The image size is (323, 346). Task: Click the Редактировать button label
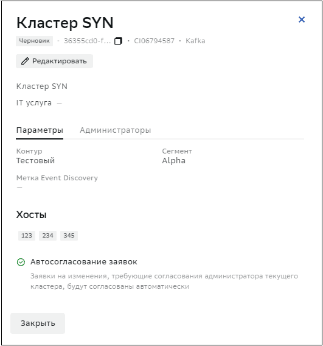[x=60, y=61]
